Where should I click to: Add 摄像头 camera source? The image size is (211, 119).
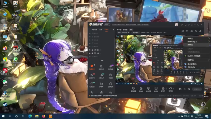(x=141, y=89)
